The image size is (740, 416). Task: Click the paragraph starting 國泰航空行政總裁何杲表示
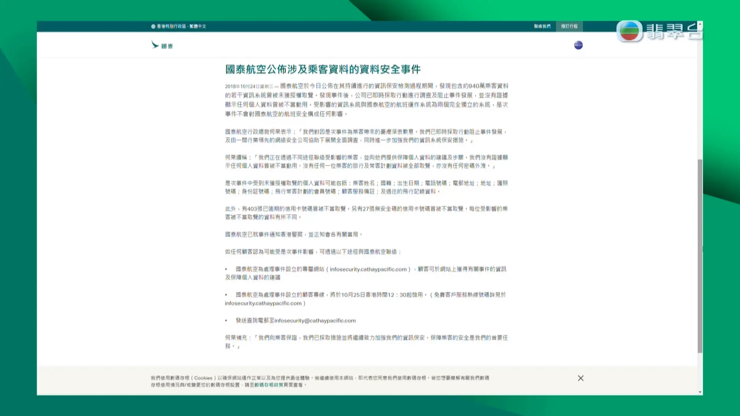click(366, 136)
